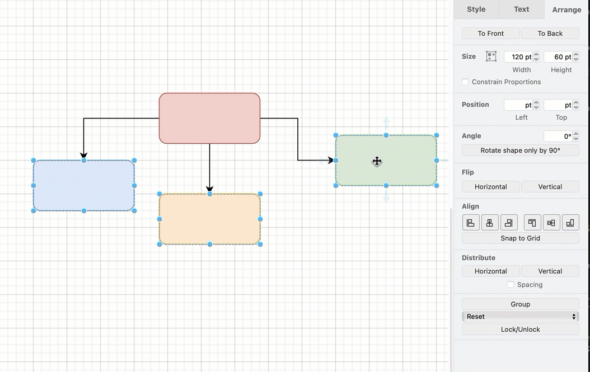
Task: Enable the Constrain Proportions checkbox
Action: (x=465, y=82)
